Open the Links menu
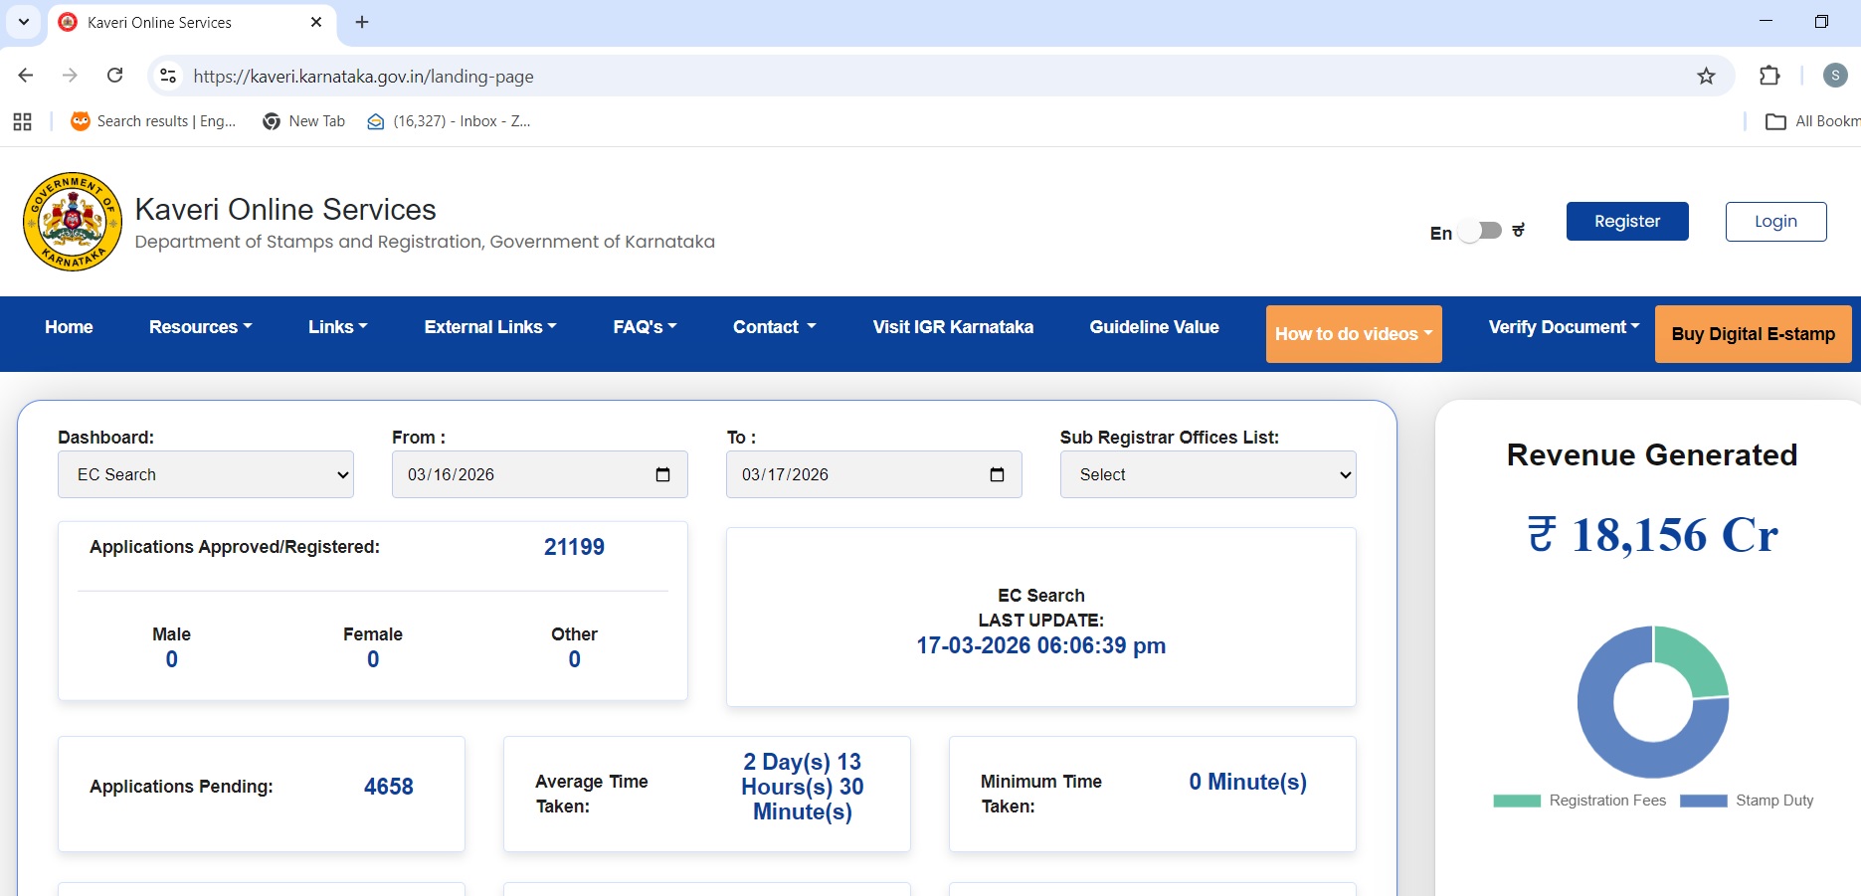 click(x=337, y=327)
